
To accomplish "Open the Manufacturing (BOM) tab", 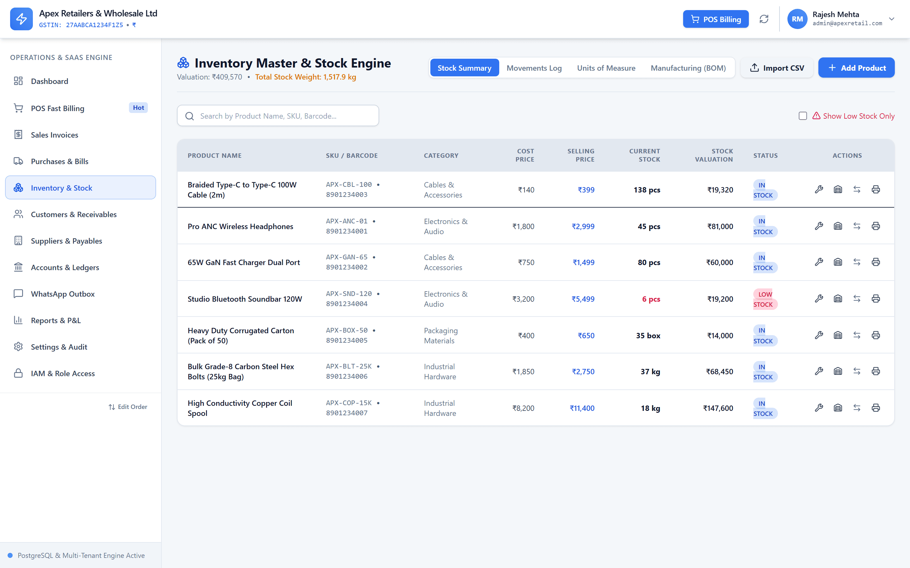I will pyautogui.click(x=688, y=68).
